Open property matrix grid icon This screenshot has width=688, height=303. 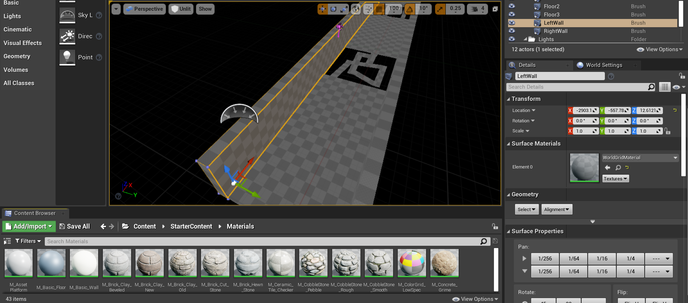(x=665, y=87)
